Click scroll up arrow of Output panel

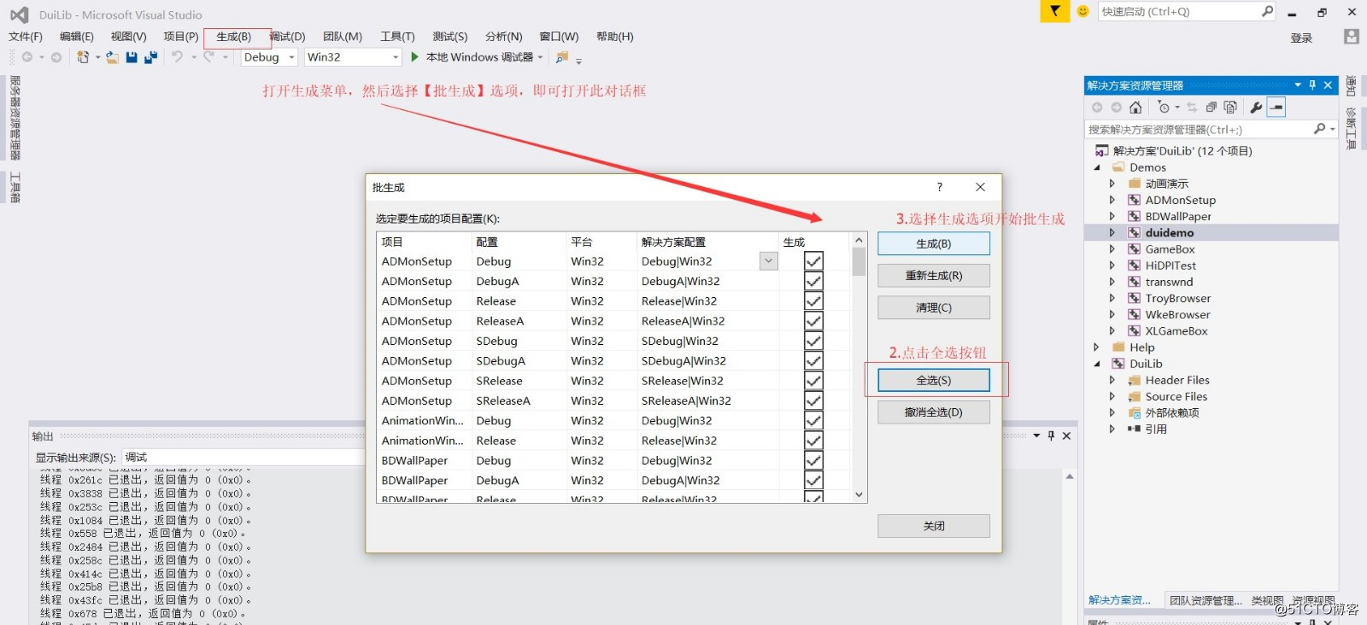[x=1070, y=476]
